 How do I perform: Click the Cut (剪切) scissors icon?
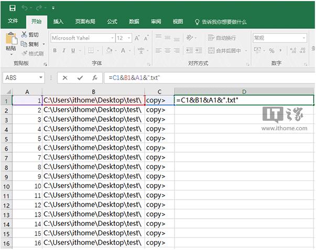25,35
